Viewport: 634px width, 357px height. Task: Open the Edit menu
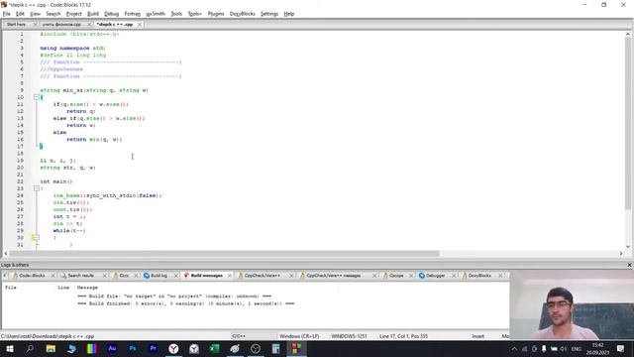point(20,14)
